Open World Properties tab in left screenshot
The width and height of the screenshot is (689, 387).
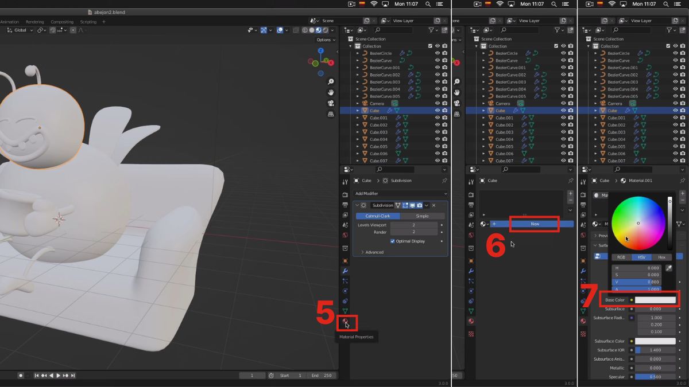tap(345, 235)
